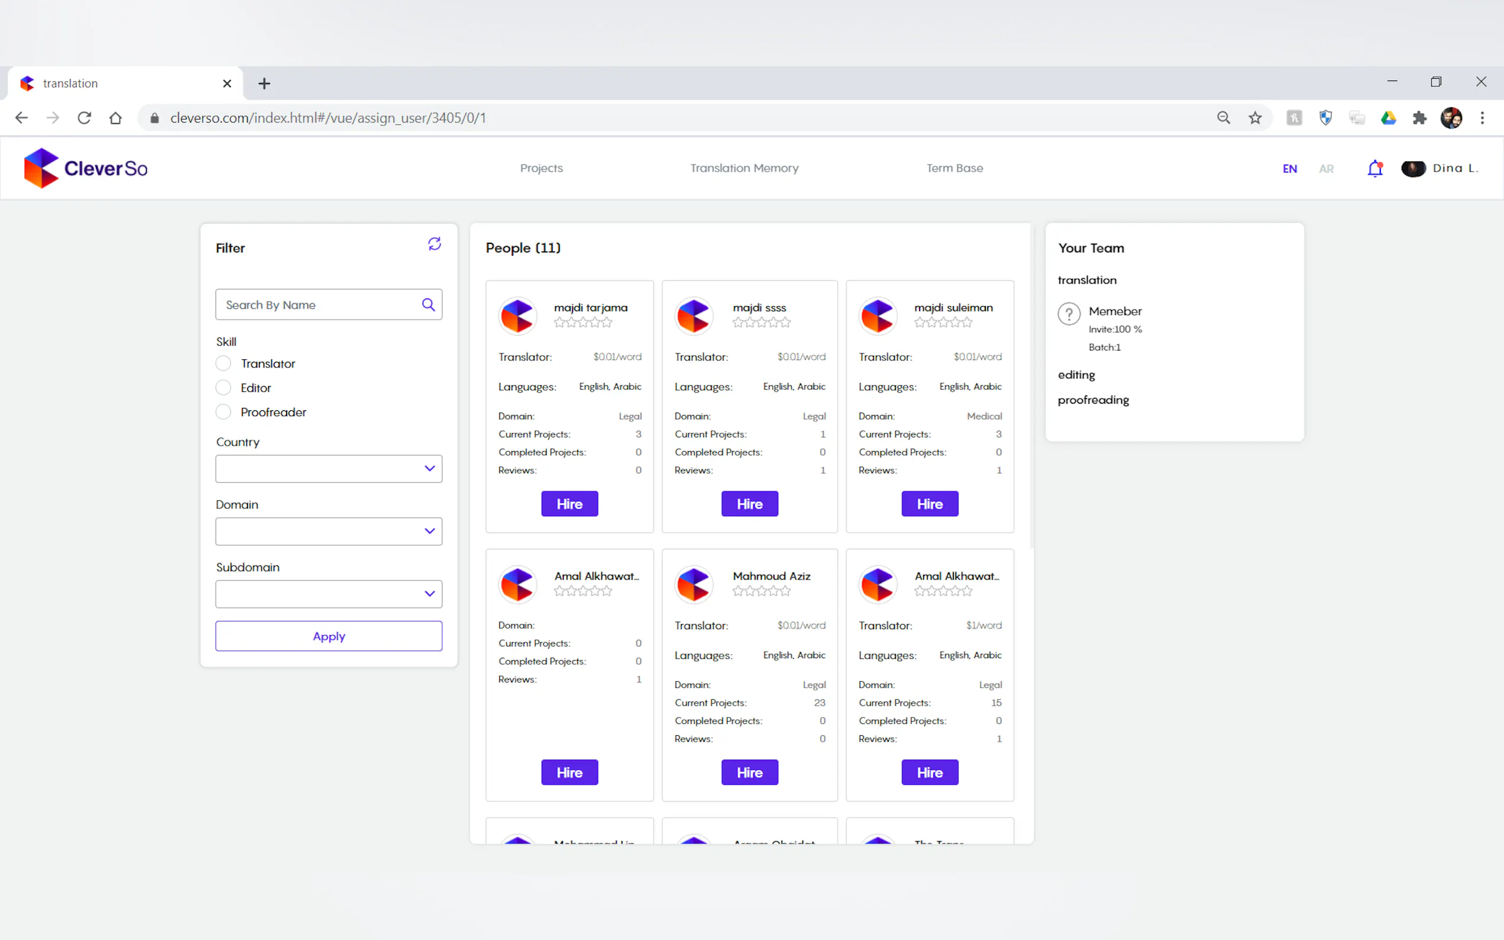Screen dimensions: 1504x940
Task: Click the search magnifier icon in filter
Action: (428, 305)
